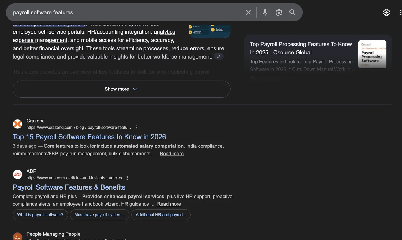Click Read more under ADP snippet
This screenshot has height=240, width=402.
tap(169, 204)
